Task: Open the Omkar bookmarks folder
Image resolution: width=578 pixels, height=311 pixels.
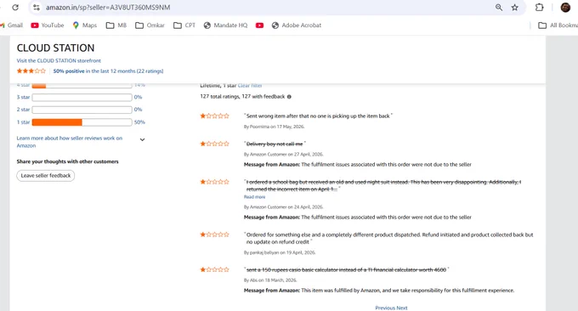Action: point(150,25)
